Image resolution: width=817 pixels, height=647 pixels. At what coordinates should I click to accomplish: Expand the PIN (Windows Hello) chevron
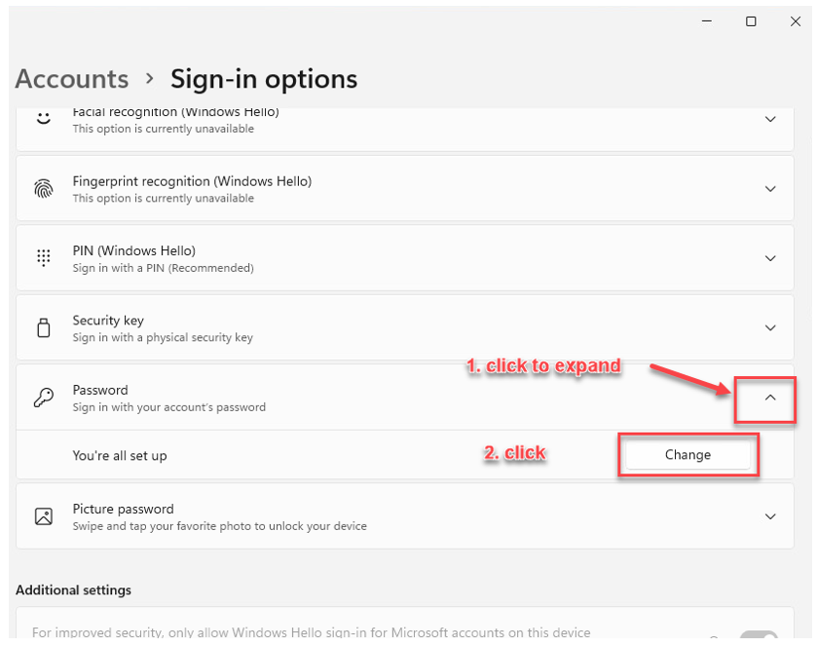[x=770, y=258]
